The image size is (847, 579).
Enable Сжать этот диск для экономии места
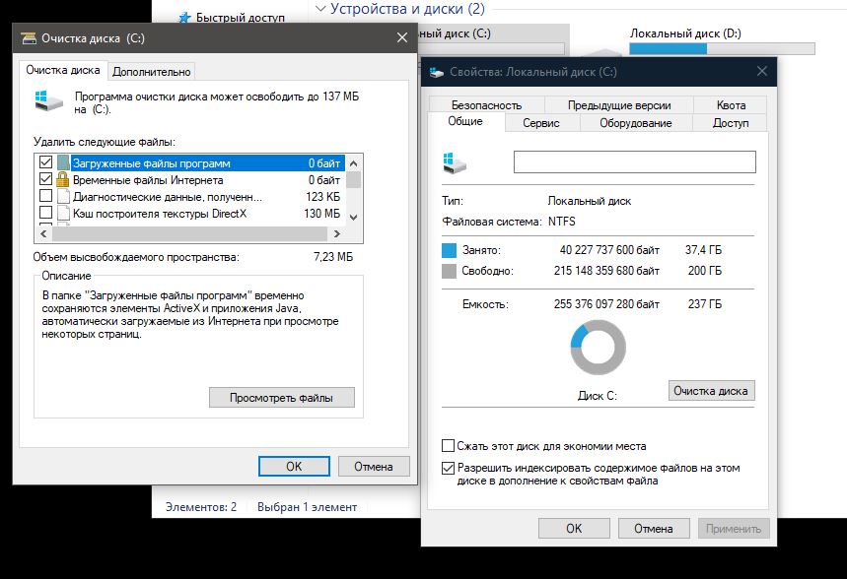click(450, 446)
